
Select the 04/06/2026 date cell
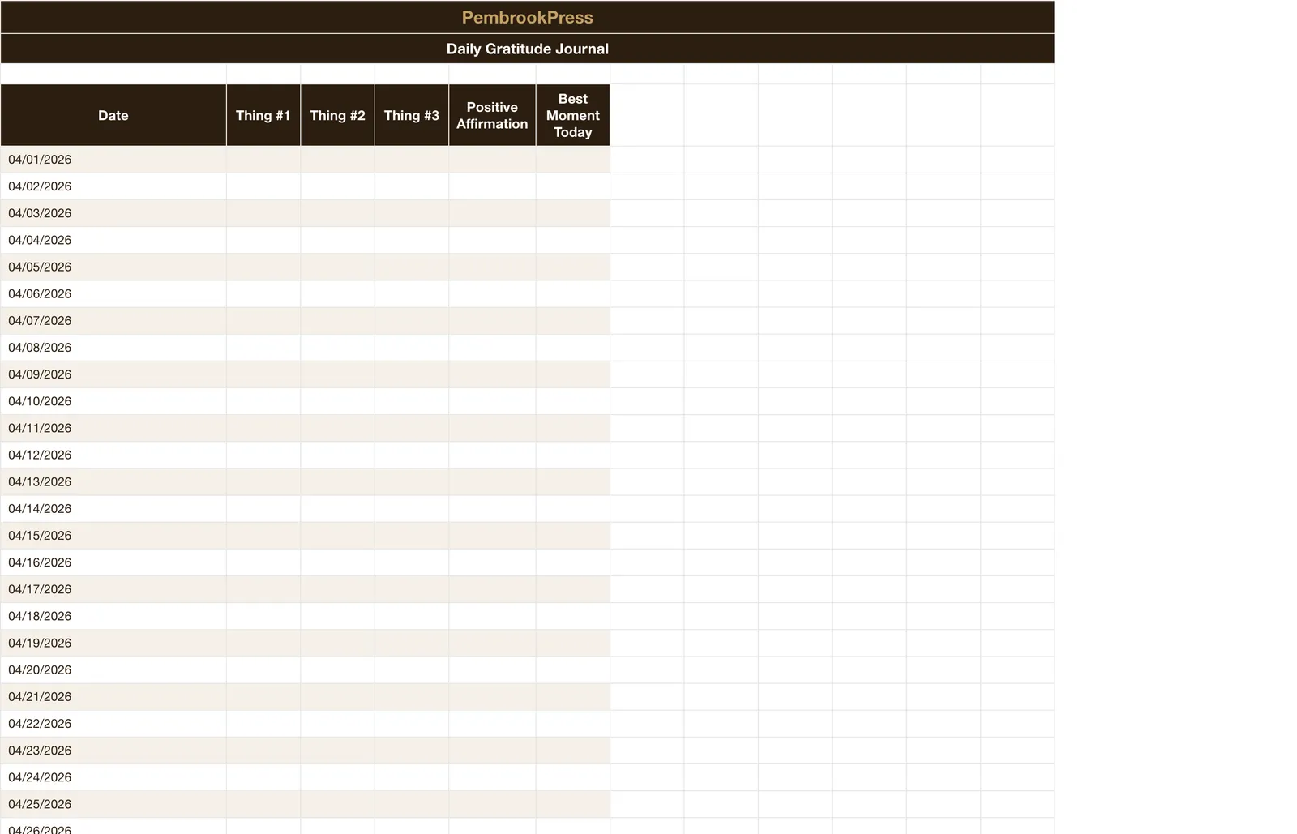coord(113,293)
